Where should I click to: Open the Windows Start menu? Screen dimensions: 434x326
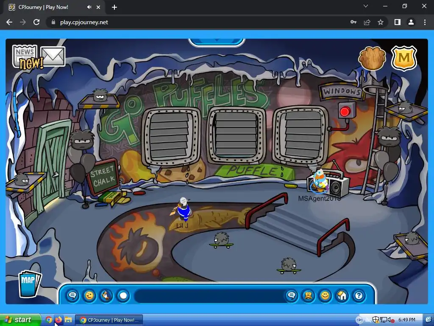[x=20, y=320]
